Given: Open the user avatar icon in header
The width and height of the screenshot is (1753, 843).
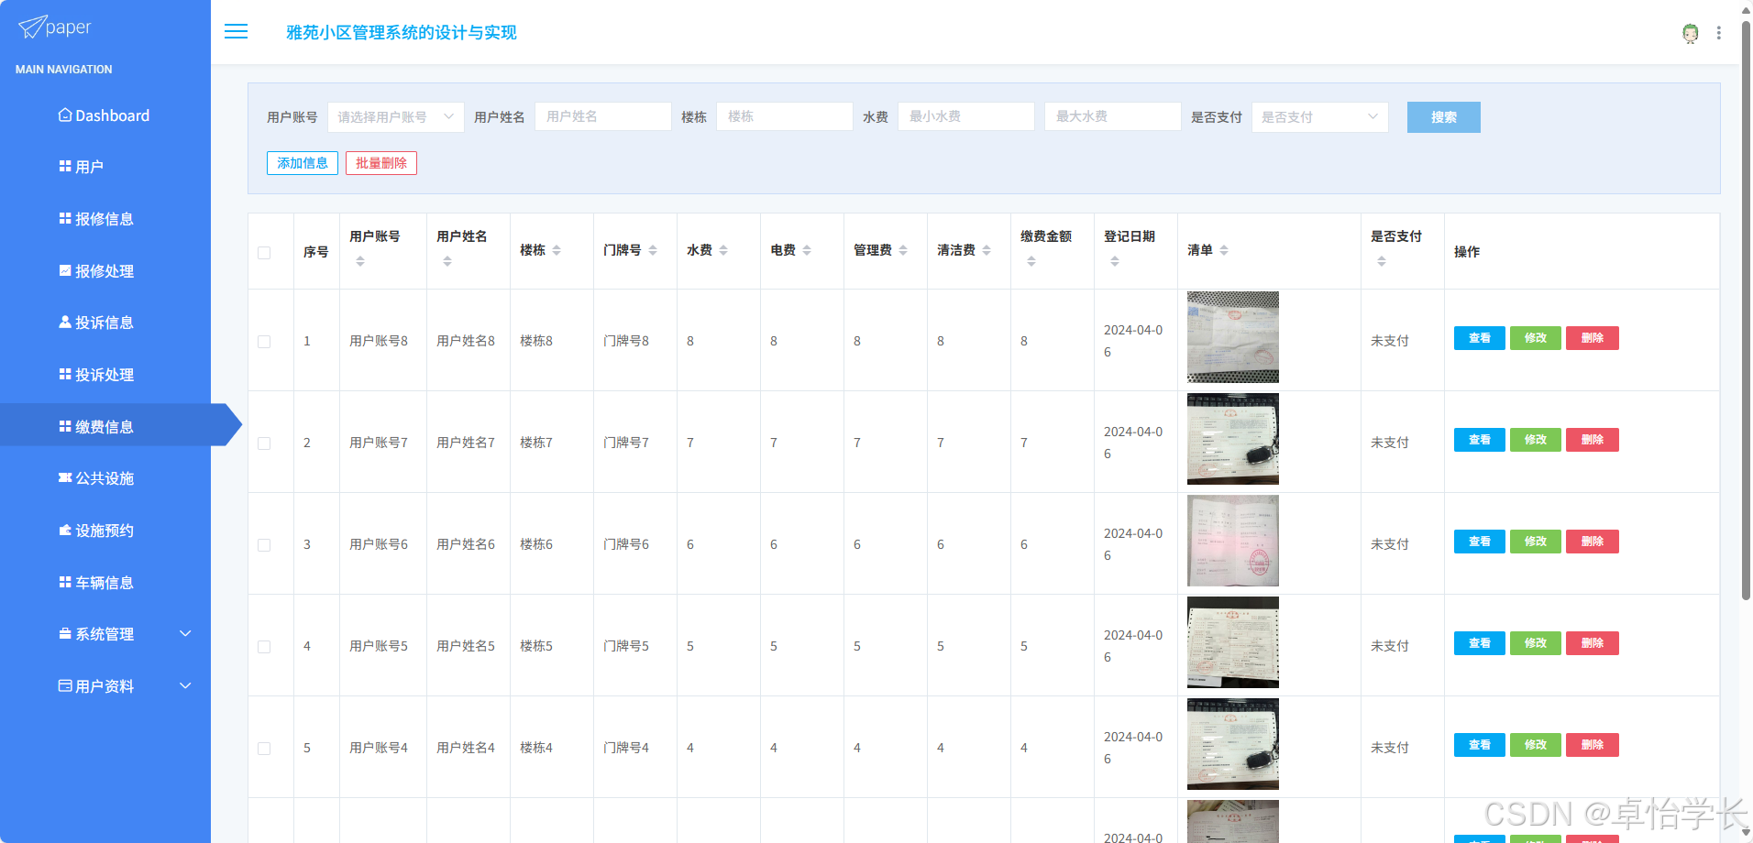Looking at the screenshot, I should [1691, 33].
